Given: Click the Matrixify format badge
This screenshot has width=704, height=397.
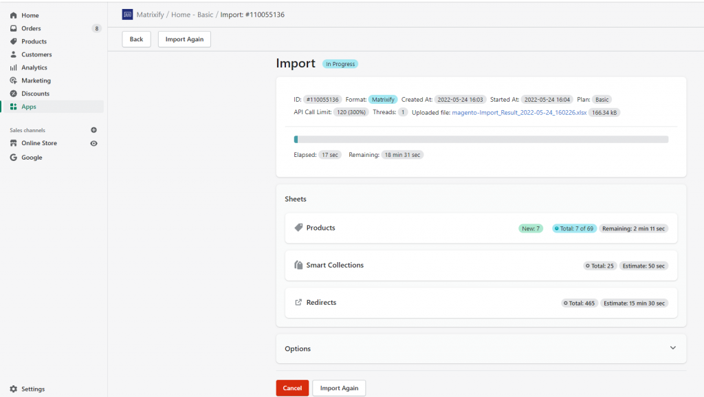Looking at the screenshot, I should coord(383,99).
